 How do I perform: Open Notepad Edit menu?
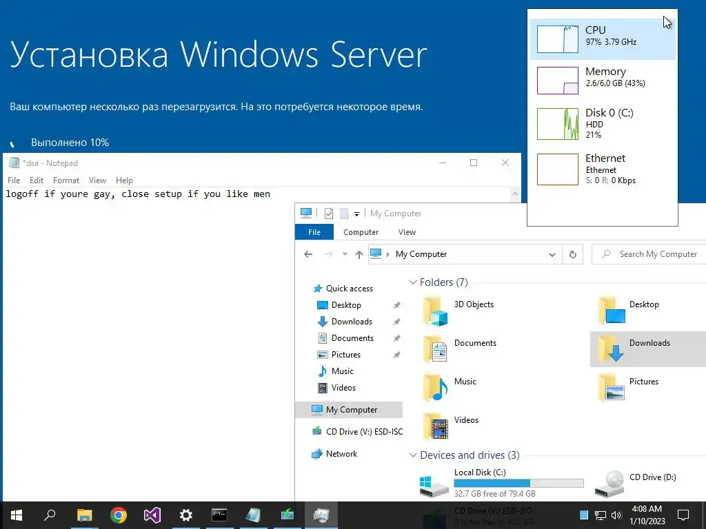pyautogui.click(x=37, y=180)
